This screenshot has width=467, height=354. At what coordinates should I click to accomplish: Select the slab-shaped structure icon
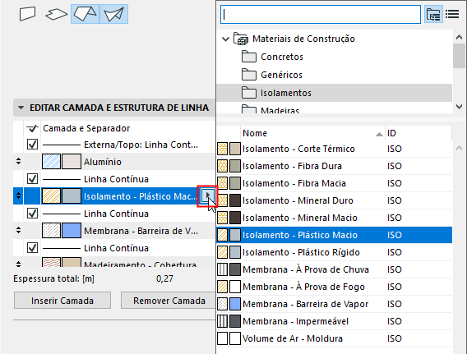pos(56,14)
